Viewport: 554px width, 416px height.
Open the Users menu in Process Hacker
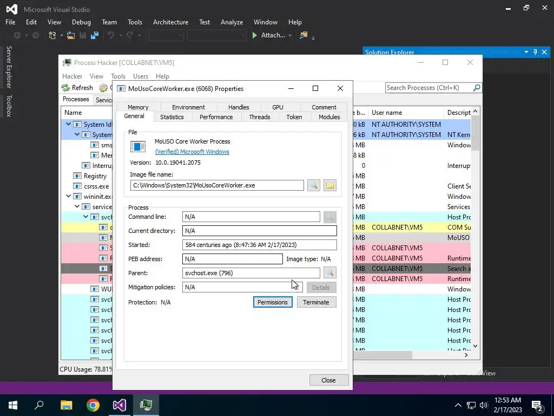tap(140, 76)
